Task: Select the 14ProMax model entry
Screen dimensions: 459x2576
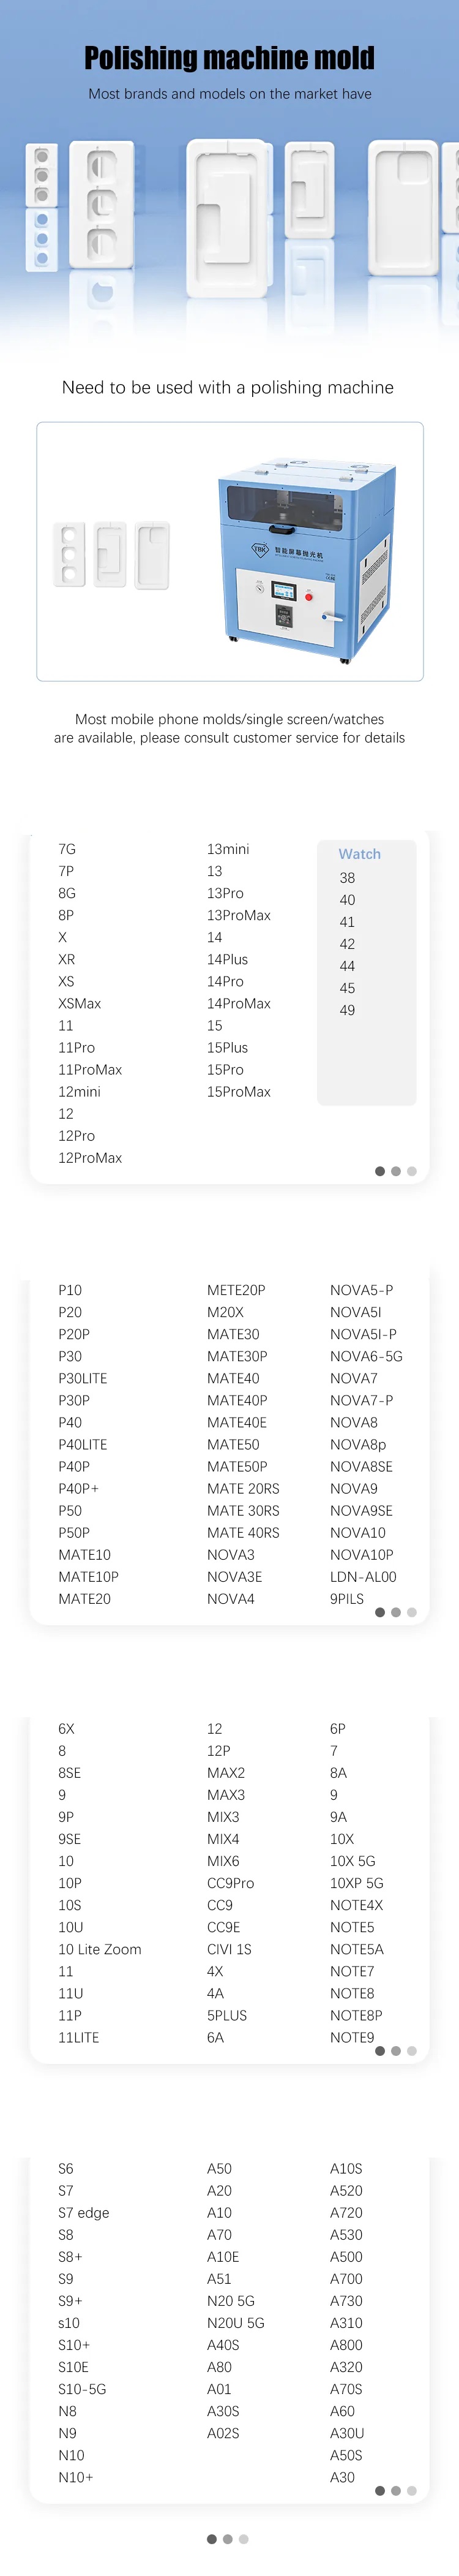Action: coord(239,1003)
